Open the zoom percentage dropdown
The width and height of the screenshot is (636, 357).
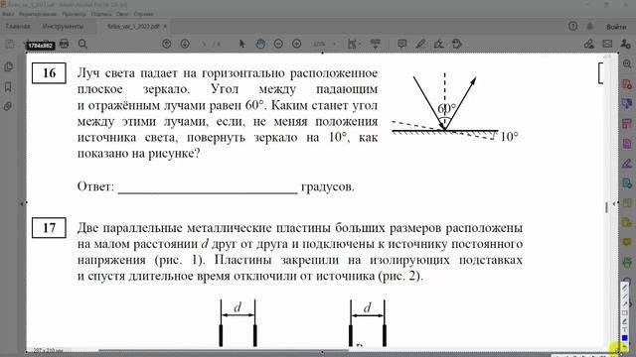[x=334, y=44]
